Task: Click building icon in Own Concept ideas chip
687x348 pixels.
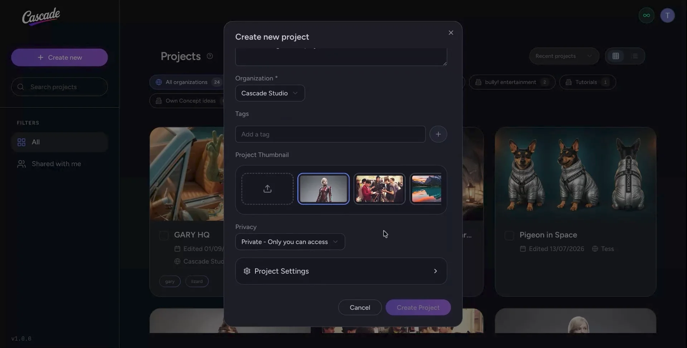Action: point(159,101)
